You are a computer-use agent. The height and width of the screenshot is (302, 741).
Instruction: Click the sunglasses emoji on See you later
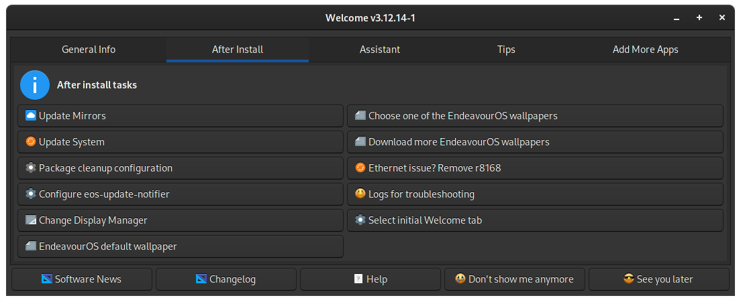coord(628,279)
